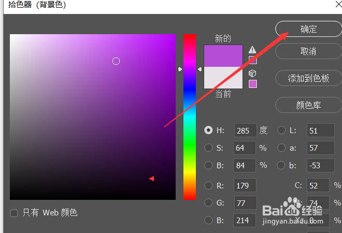The image size is (342, 233).
Task: Close the 拾色器 dialog window
Action: point(339,4)
